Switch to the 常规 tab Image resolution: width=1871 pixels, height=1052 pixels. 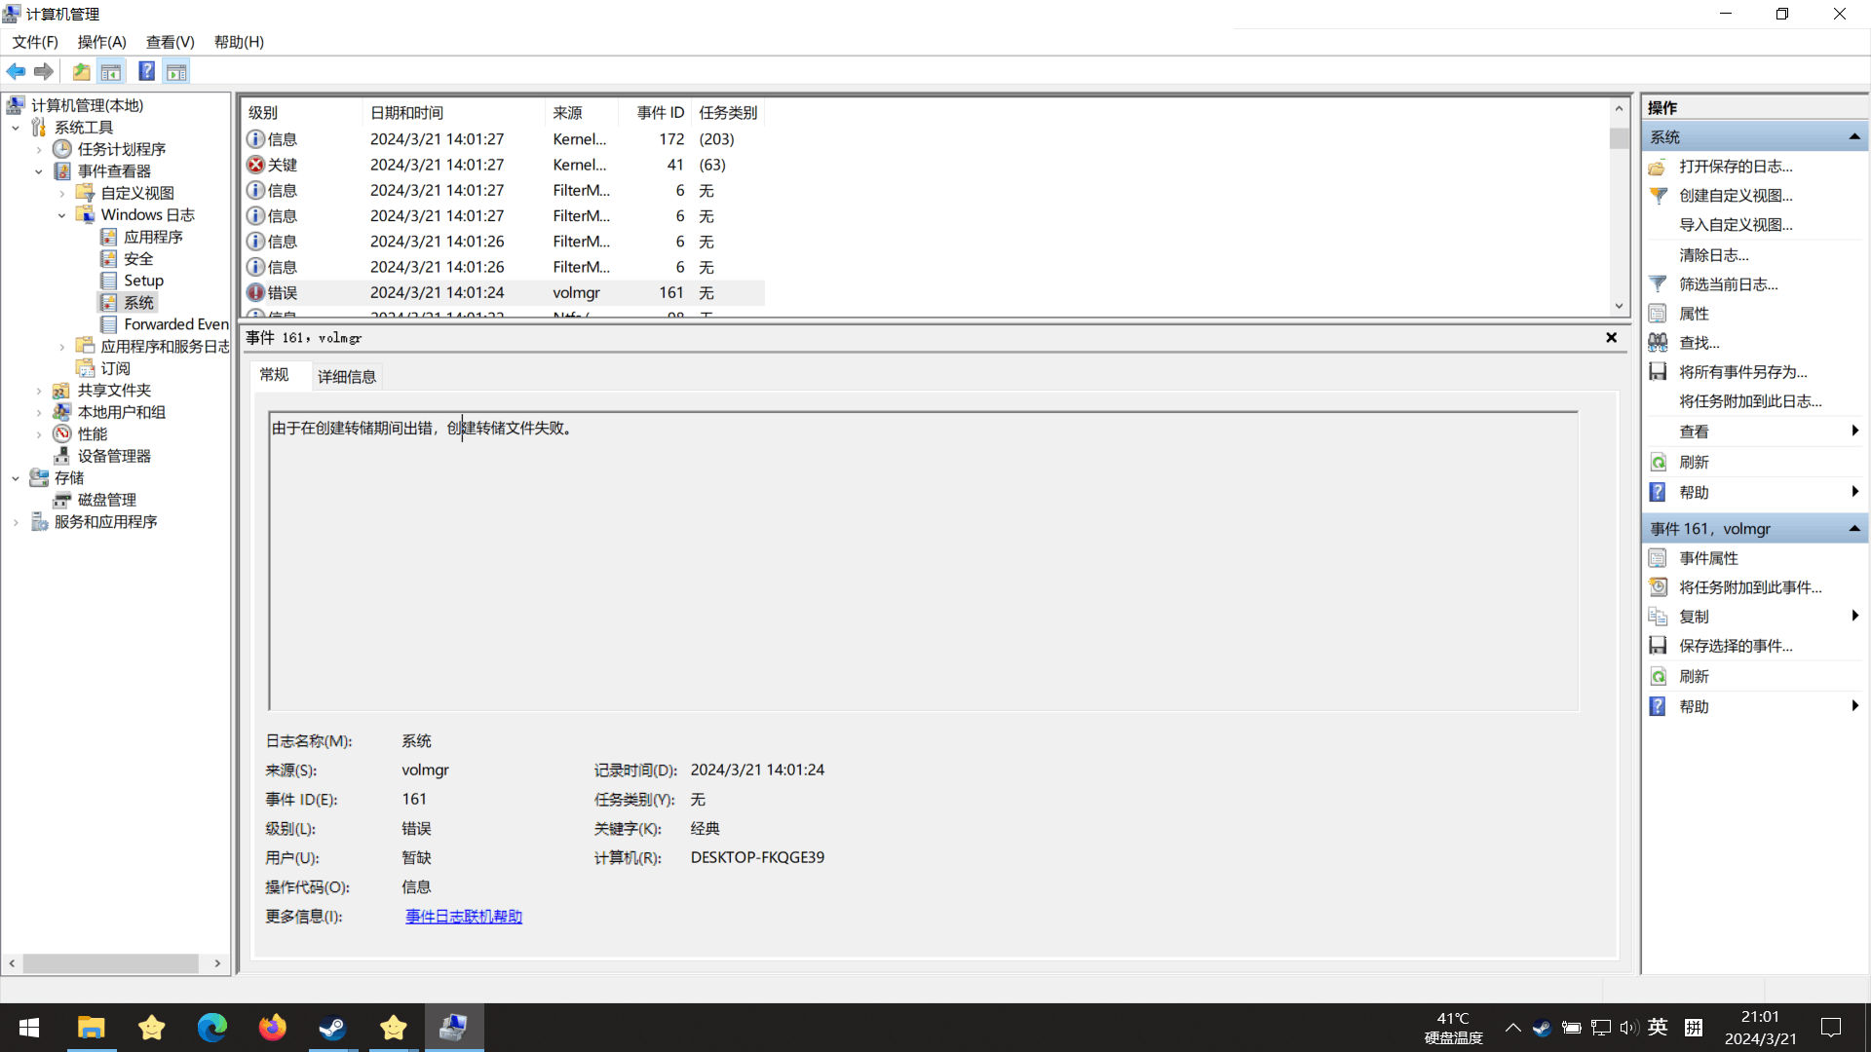(x=275, y=375)
